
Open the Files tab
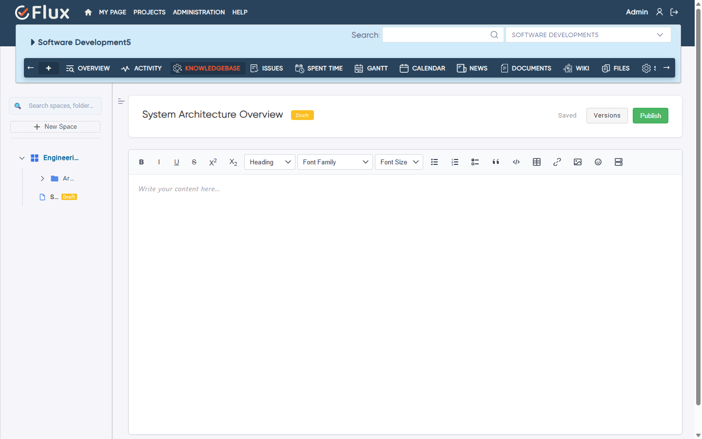[x=616, y=68]
